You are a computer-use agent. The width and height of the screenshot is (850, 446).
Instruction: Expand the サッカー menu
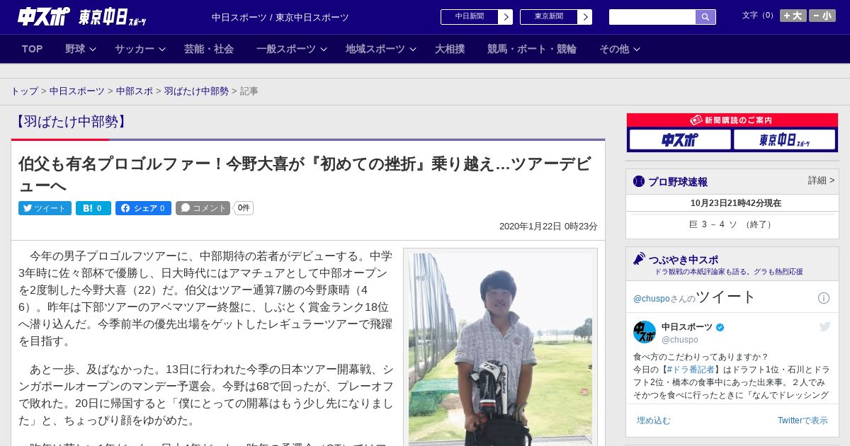coord(140,49)
